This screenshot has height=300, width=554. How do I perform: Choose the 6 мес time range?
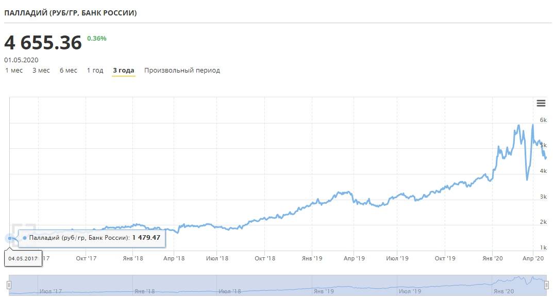coord(69,70)
